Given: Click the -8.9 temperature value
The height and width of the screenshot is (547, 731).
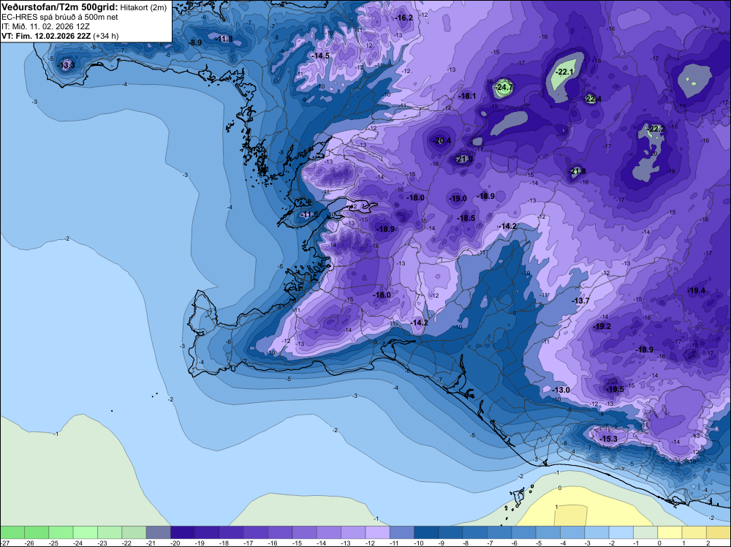Looking at the screenshot, I should click(x=195, y=42).
